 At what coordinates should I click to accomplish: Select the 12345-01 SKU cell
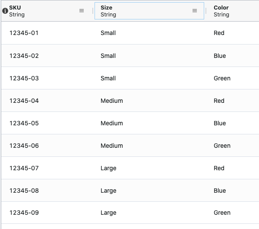[x=24, y=33]
